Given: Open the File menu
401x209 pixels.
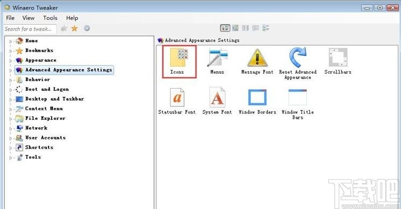Looking at the screenshot, I should (x=10, y=18).
